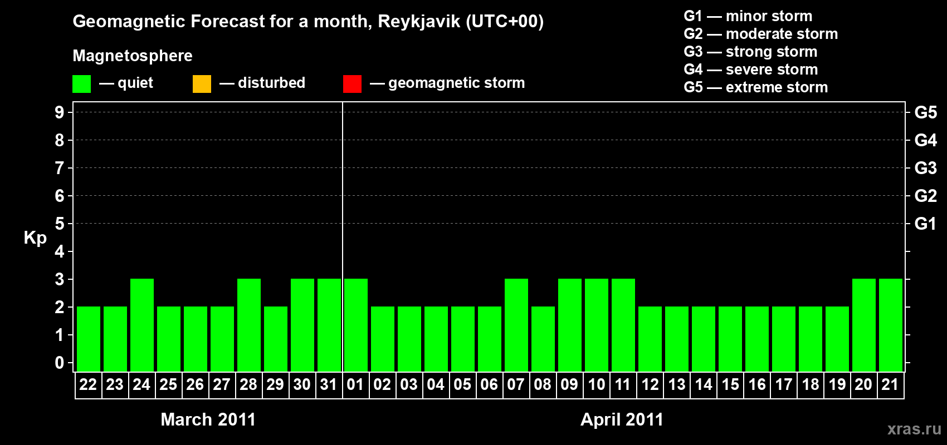Click the date cell 31

click(329, 385)
